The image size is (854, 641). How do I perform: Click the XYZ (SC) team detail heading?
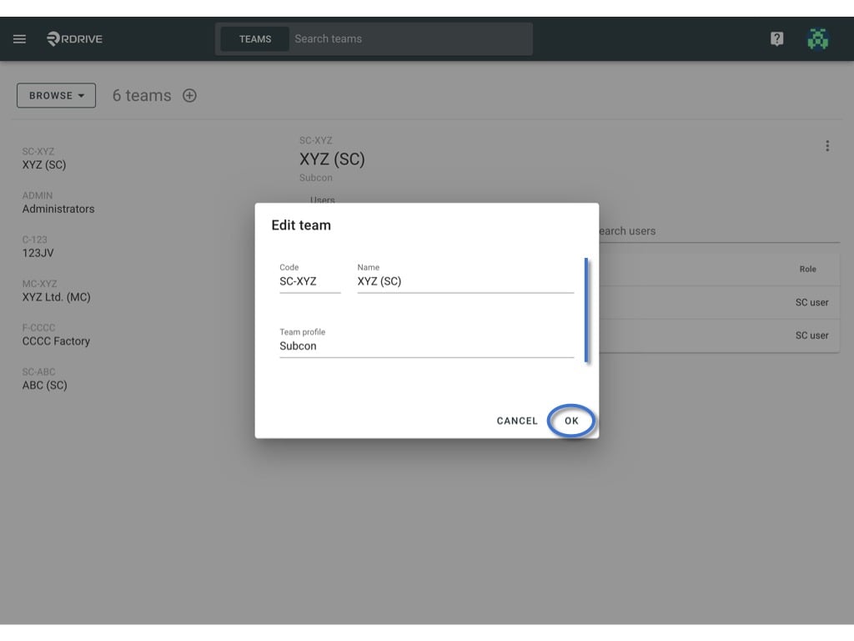tap(332, 159)
